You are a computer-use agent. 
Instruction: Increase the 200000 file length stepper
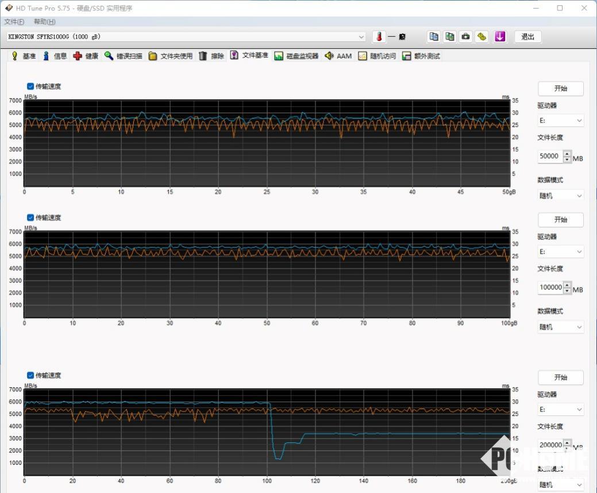click(567, 443)
